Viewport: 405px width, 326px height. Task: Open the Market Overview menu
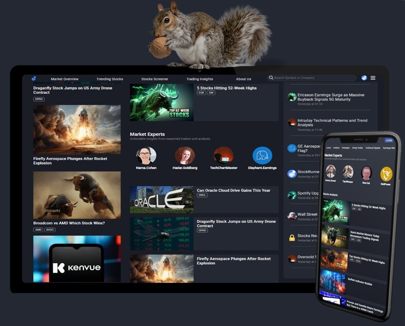point(65,79)
